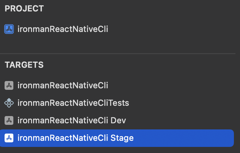
Task: Click blank highlighted area of Stage row
Action: (x=183, y=138)
